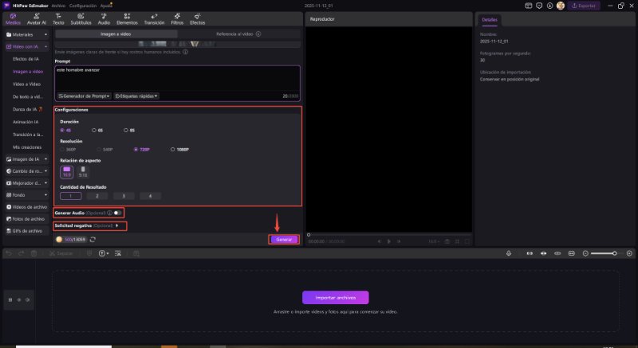
Task: Open the Configuración menu
Action: point(83,6)
